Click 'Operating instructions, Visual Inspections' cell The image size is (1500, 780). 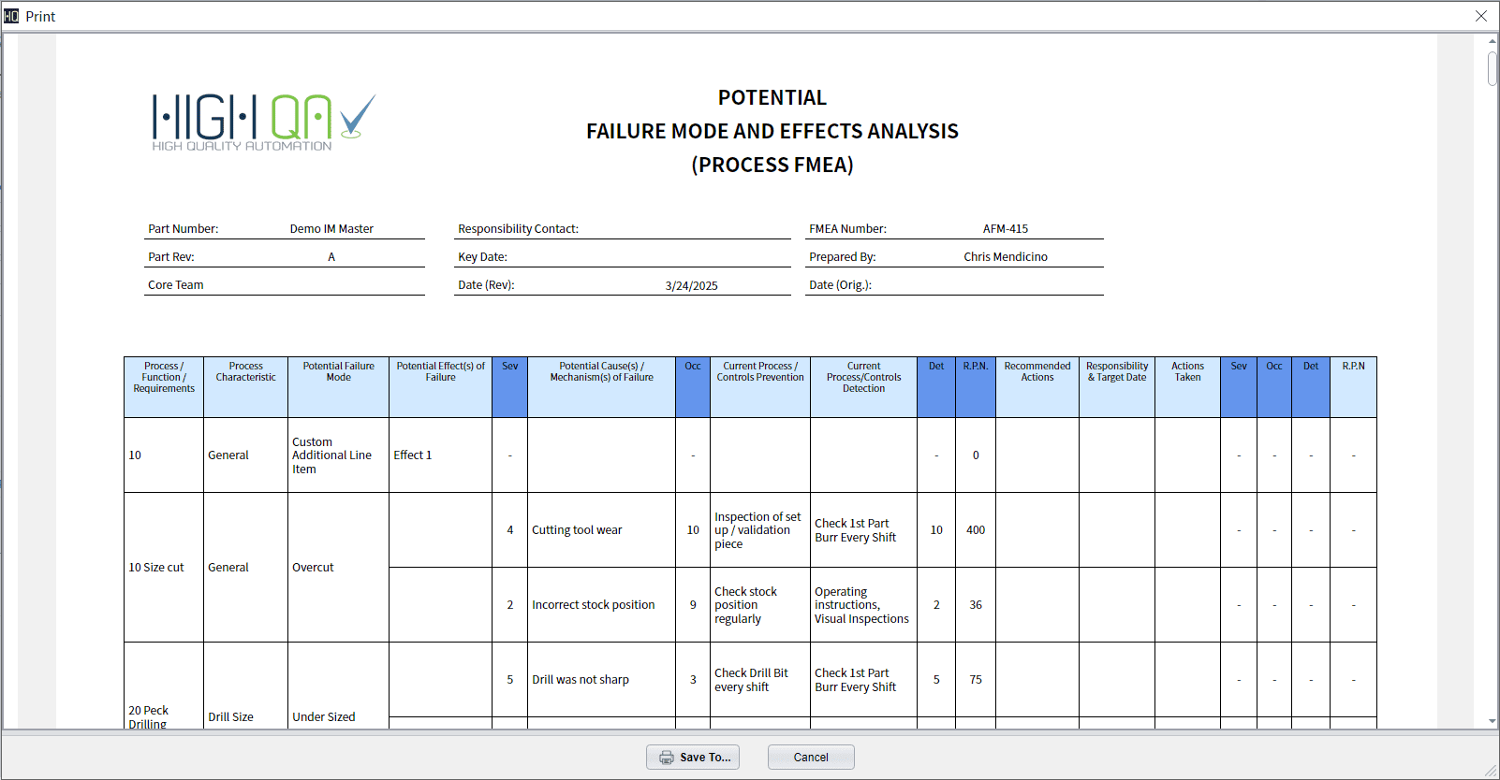pyautogui.click(x=861, y=605)
